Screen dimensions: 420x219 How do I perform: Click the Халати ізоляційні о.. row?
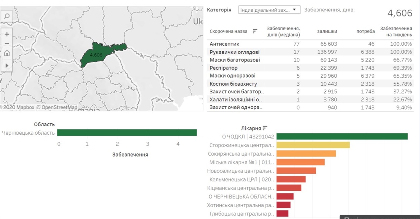tap(310, 99)
